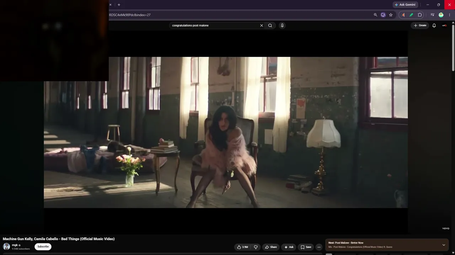Click the Ask button below the video
455x255 pixels.
[289, 247]
